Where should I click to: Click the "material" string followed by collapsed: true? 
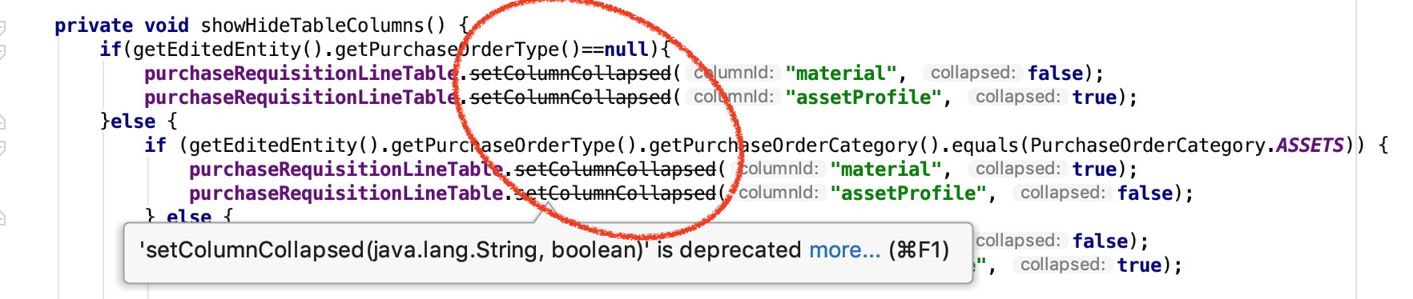(886, 169)
